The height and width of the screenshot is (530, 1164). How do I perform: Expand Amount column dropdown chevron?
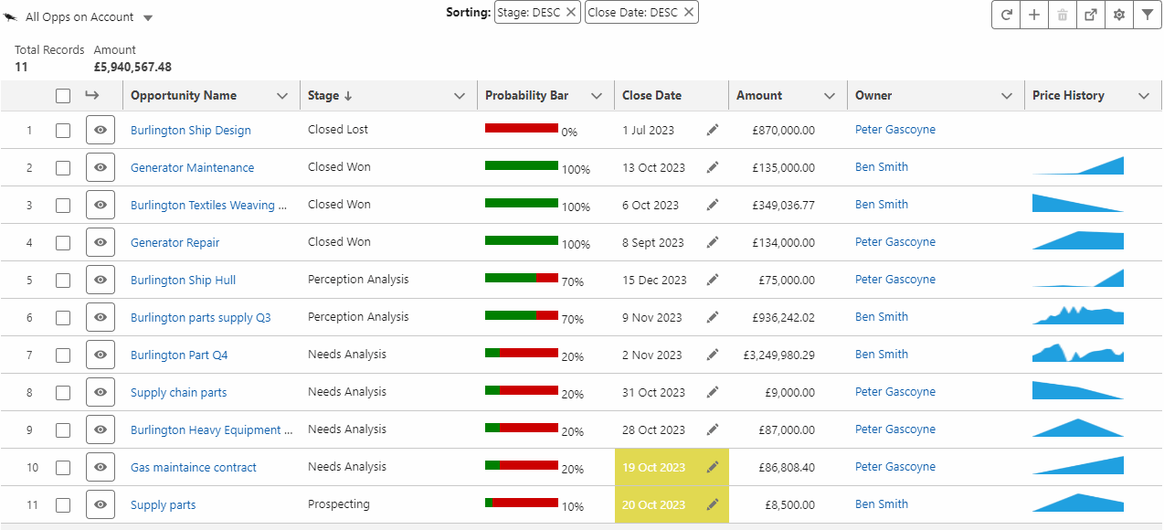830,96
